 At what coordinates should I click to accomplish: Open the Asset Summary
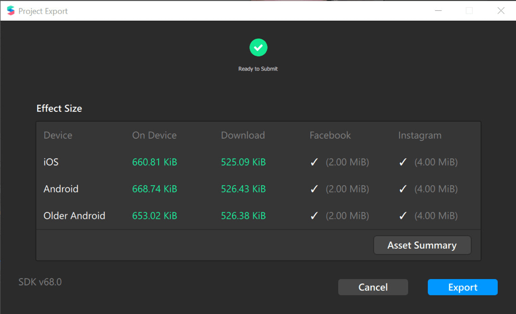pos(422,245)
